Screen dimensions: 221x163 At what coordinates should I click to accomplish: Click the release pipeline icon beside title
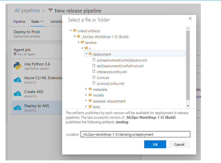pos(50,11)
